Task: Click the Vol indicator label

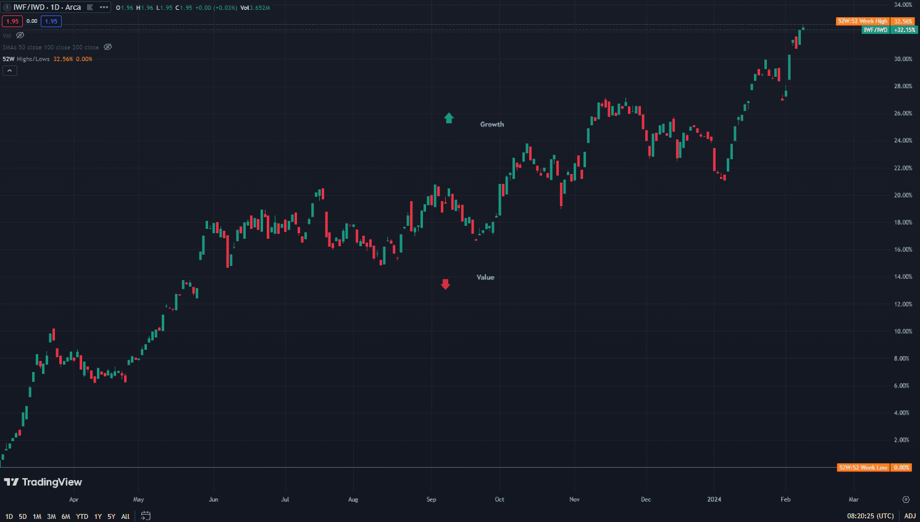Action: coord(7,35)
